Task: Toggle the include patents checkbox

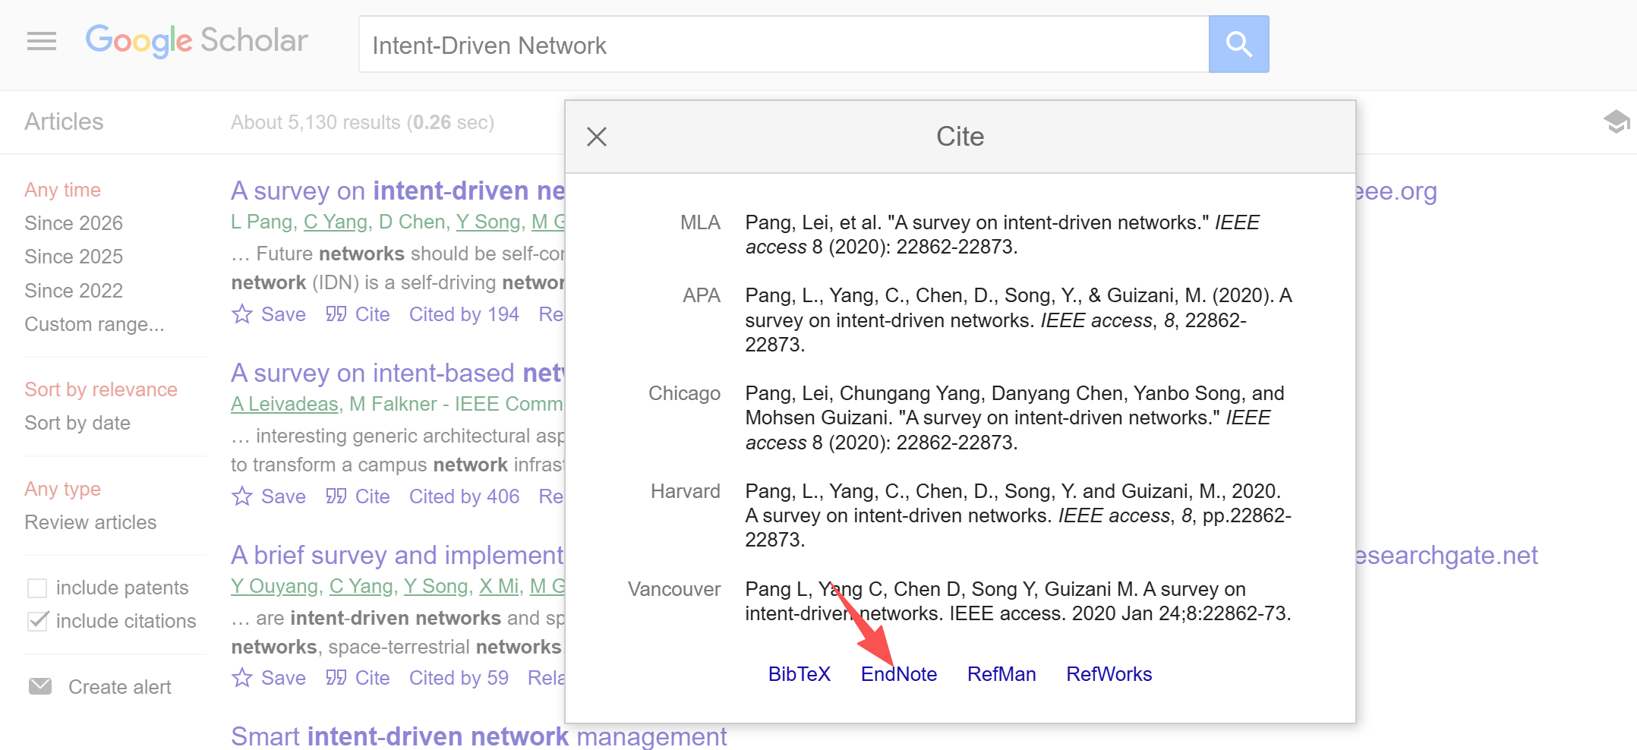Action: [37, 588]
